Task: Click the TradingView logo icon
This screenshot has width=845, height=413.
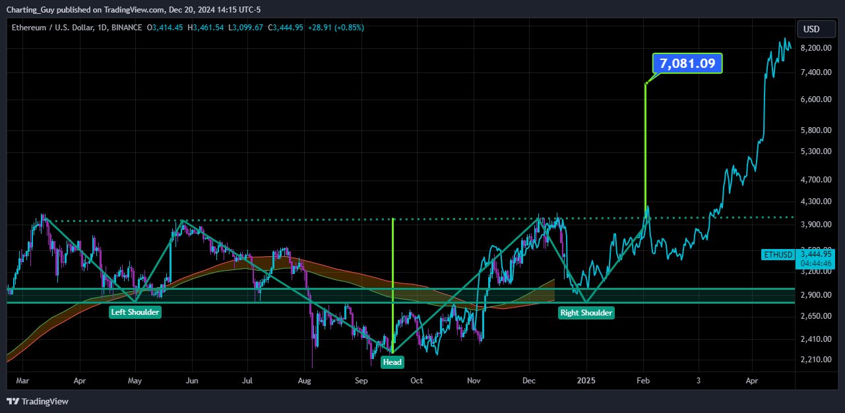Action: point(13,401)
